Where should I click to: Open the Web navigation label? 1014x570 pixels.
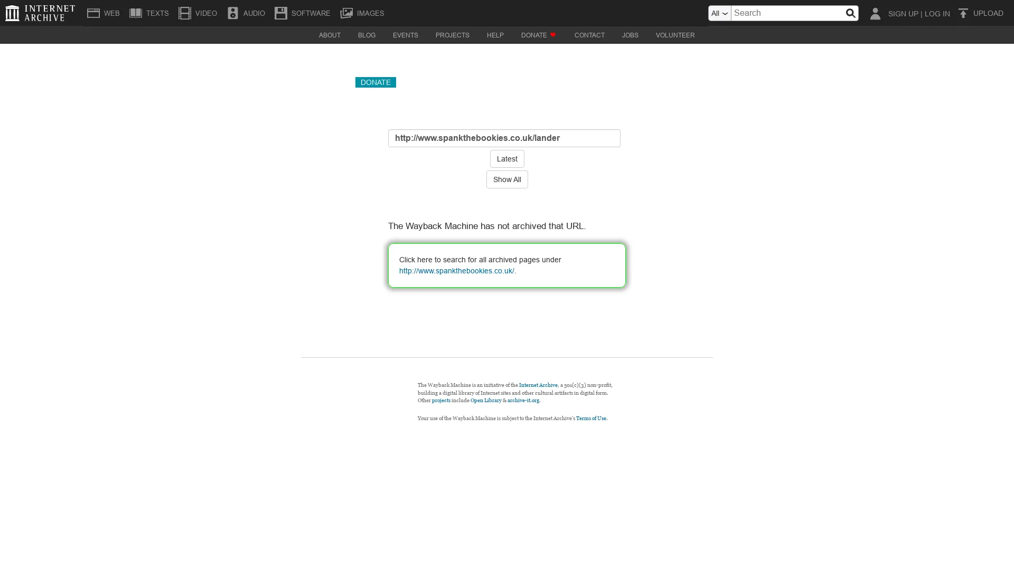point(112,13)
